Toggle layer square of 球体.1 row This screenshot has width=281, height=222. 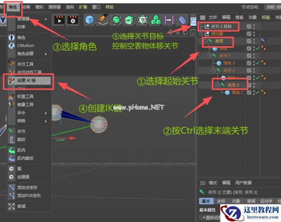click(249, 92)
